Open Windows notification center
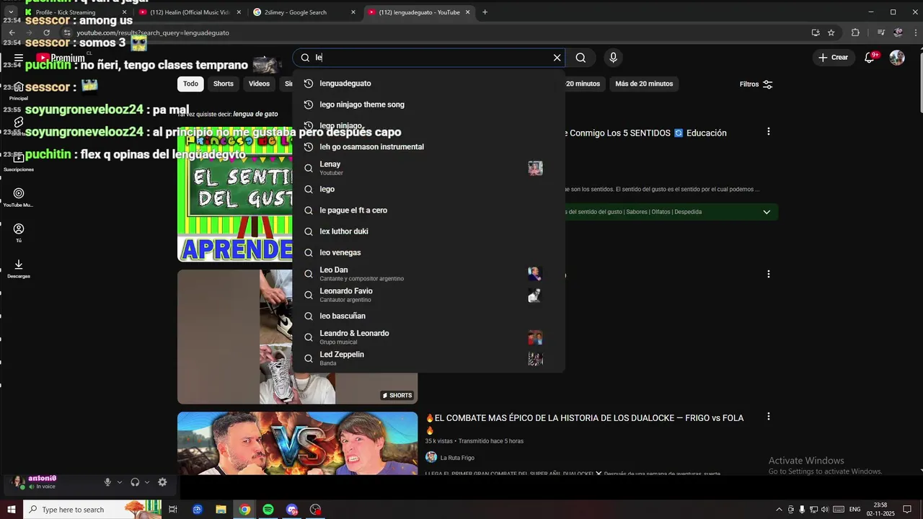Viewport: 923px width, 519px height. (908, 510)
